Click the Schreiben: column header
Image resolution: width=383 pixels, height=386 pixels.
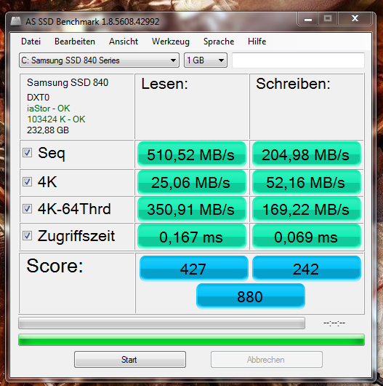[x=293, y=84]
